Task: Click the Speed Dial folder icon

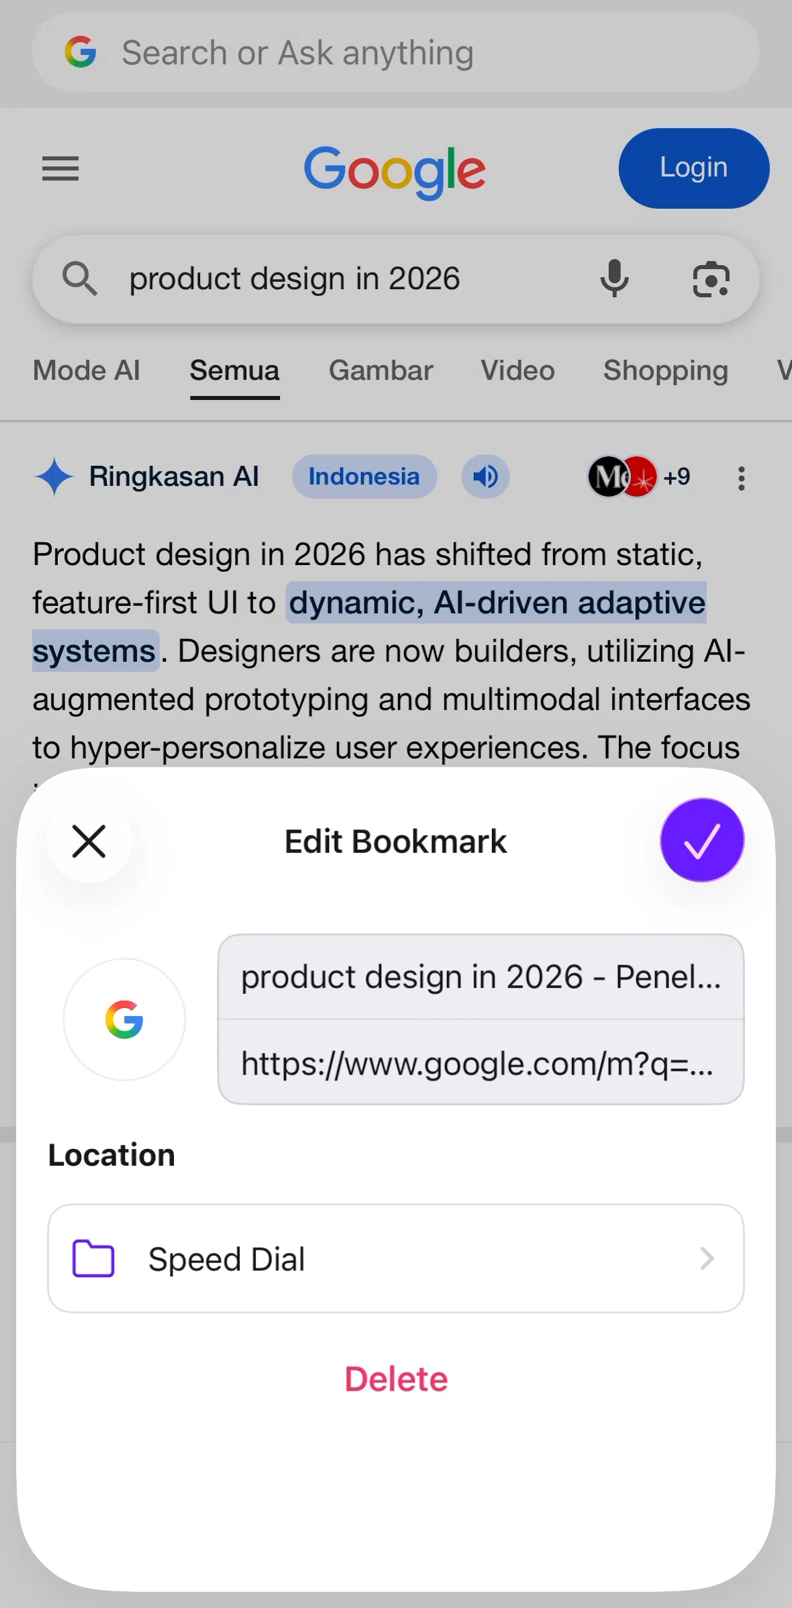Action: [93, 1258]
